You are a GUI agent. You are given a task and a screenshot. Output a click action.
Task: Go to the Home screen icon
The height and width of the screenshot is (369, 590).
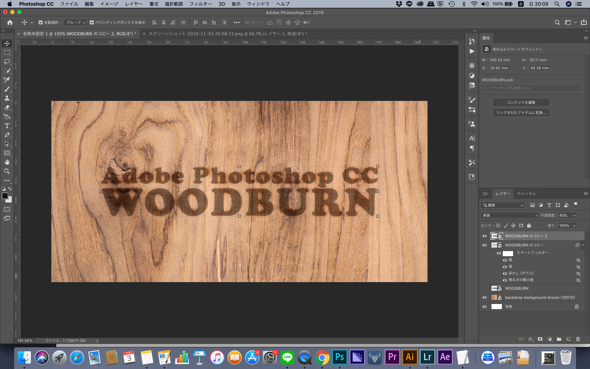click(10, 22)
